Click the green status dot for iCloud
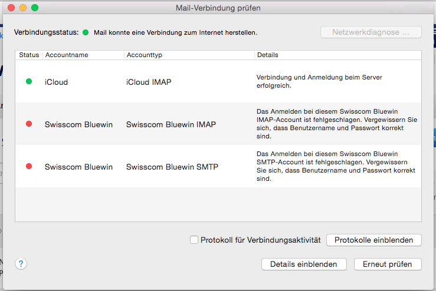The height and width of the screenshot is (291, 436). coord(29,81)
